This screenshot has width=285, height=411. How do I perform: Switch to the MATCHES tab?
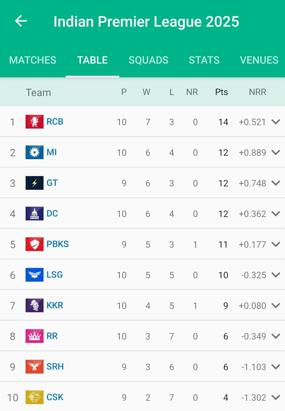click(33, 60)
